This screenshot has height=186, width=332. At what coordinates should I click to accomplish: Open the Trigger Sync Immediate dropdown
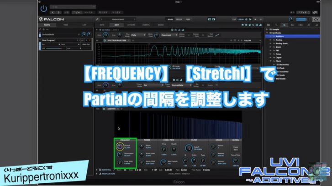tap(182, 85)
